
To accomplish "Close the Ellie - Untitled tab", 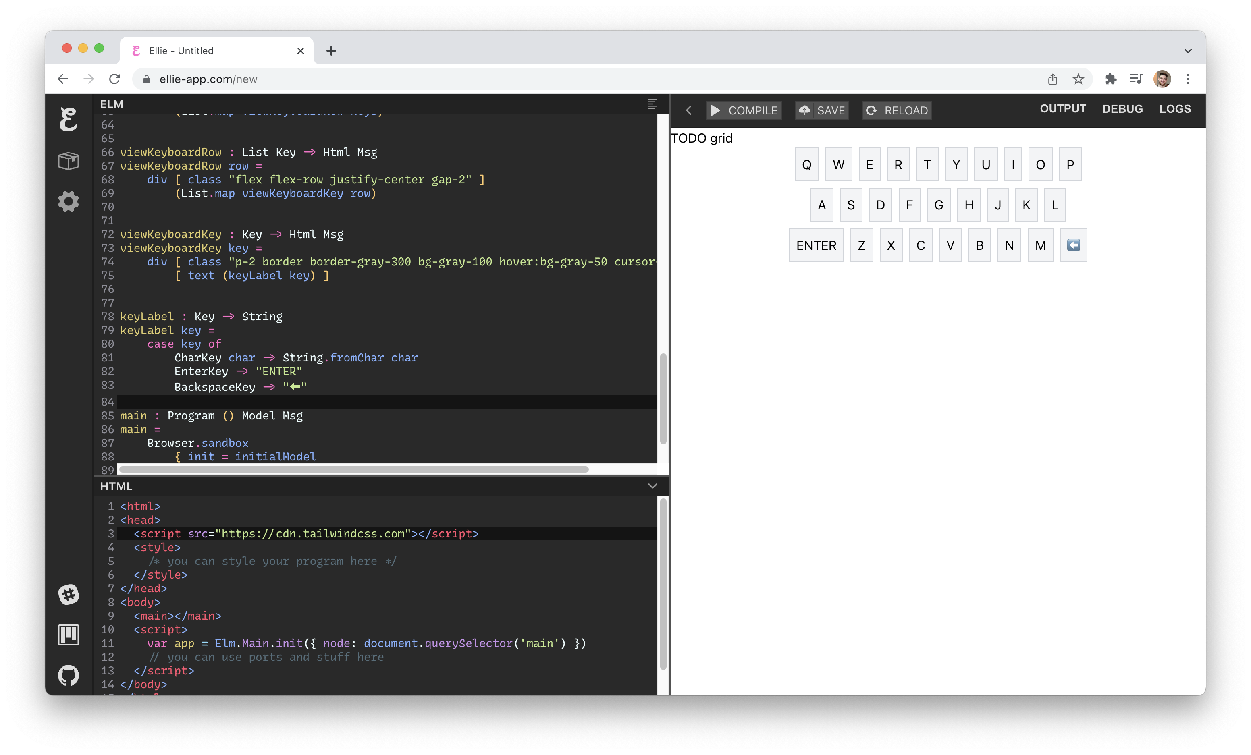I will 301,51.
